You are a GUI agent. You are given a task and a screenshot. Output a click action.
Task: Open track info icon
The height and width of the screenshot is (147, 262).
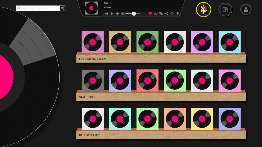[172, 14]
